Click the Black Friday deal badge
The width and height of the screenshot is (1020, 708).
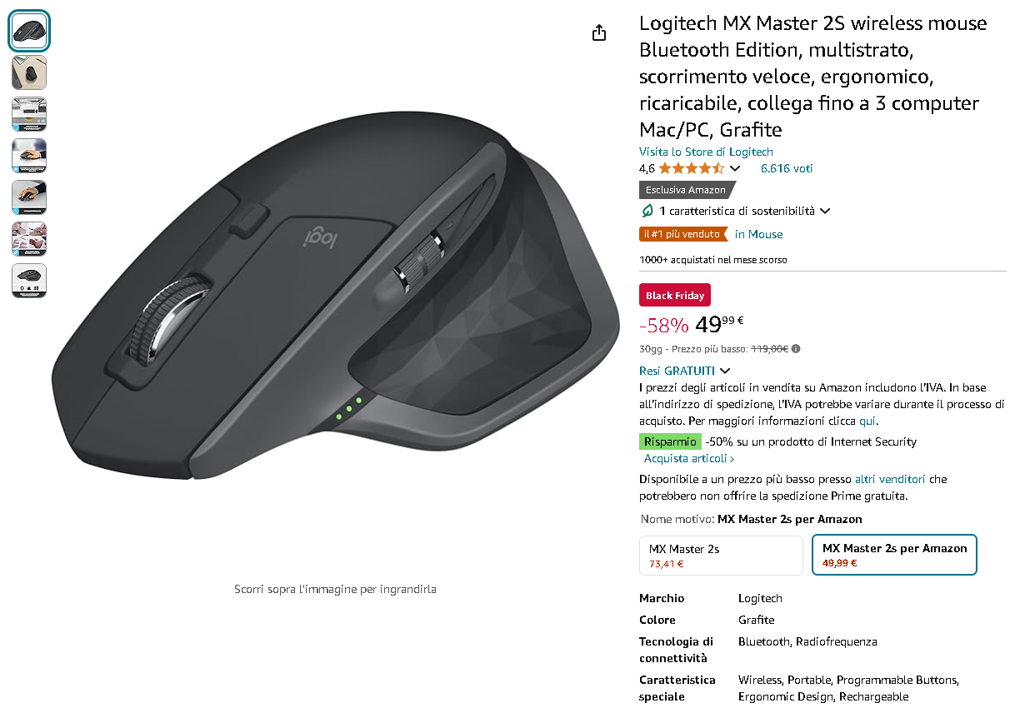coord(675,296)
